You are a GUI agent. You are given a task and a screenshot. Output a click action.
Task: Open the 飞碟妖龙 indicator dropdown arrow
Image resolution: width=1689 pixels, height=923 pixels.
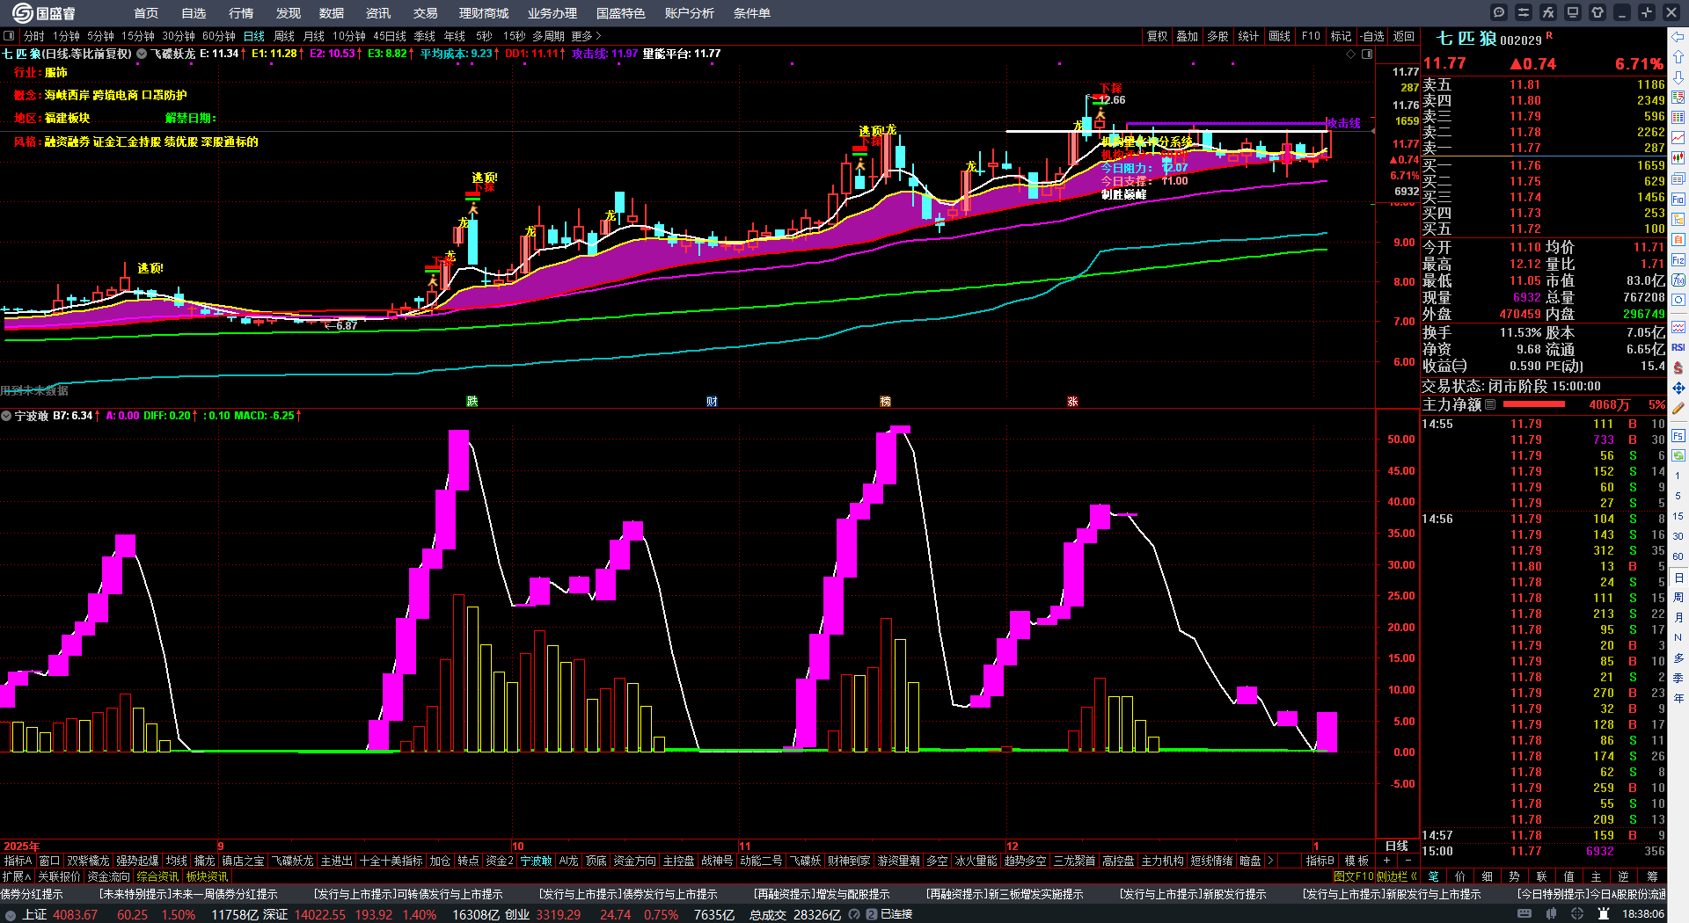tap(142, 54)
